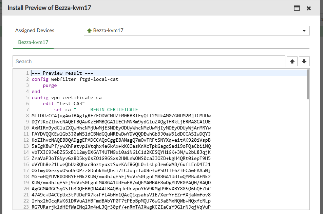Click the "purge" command line
The image size is (323, 214).
50,86
